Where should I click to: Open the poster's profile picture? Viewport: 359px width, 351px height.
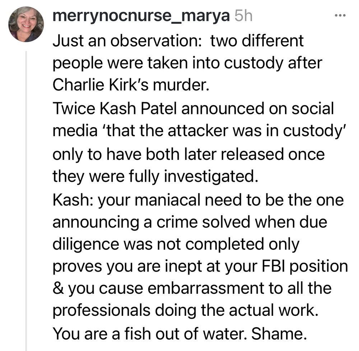click(26, 24)
